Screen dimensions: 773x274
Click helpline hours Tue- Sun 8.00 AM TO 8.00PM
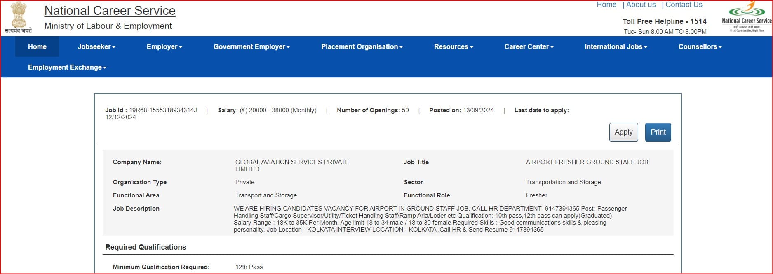(665, 32)
